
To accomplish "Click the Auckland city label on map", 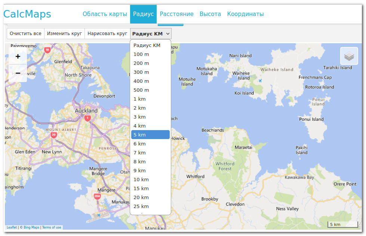I will [86, 111].
